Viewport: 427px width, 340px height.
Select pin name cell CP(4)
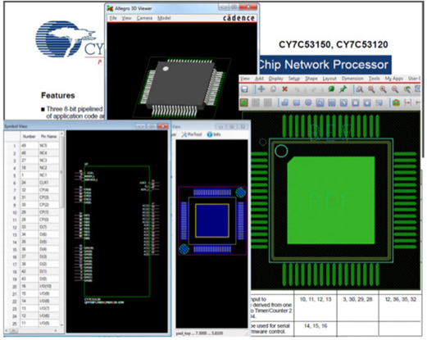tap(48, 190)
